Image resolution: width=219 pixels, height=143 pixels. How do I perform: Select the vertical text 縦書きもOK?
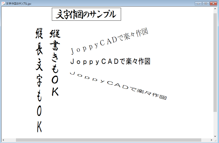coord(55,63)
